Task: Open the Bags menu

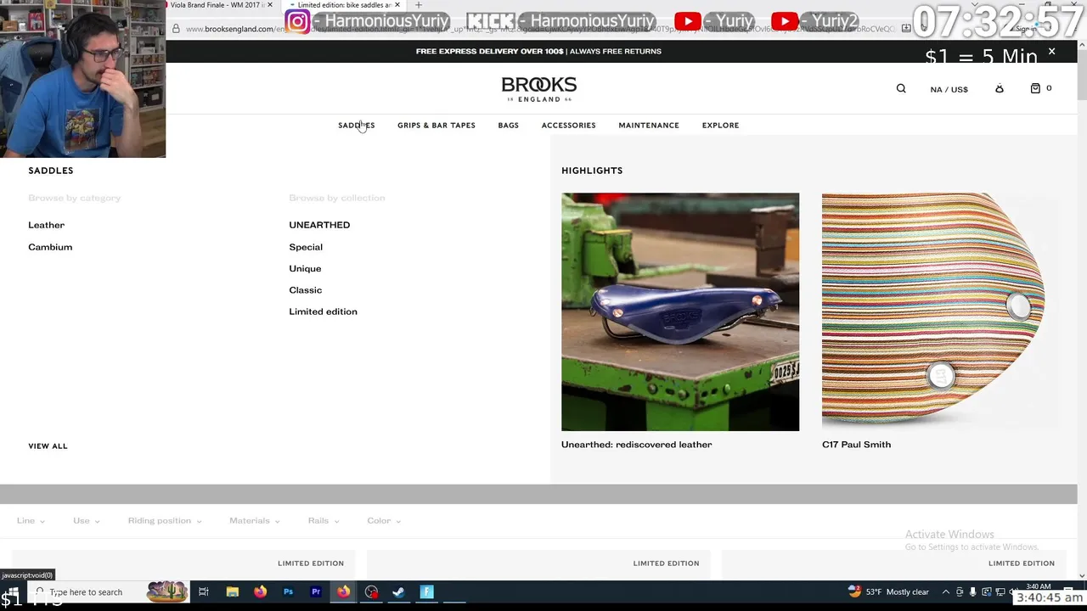Action: pyautogui.click(x=508, y=125)
